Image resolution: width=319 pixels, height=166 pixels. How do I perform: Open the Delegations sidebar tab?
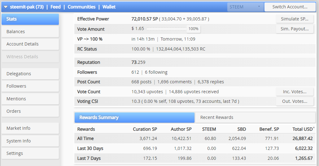pos(30,74)
